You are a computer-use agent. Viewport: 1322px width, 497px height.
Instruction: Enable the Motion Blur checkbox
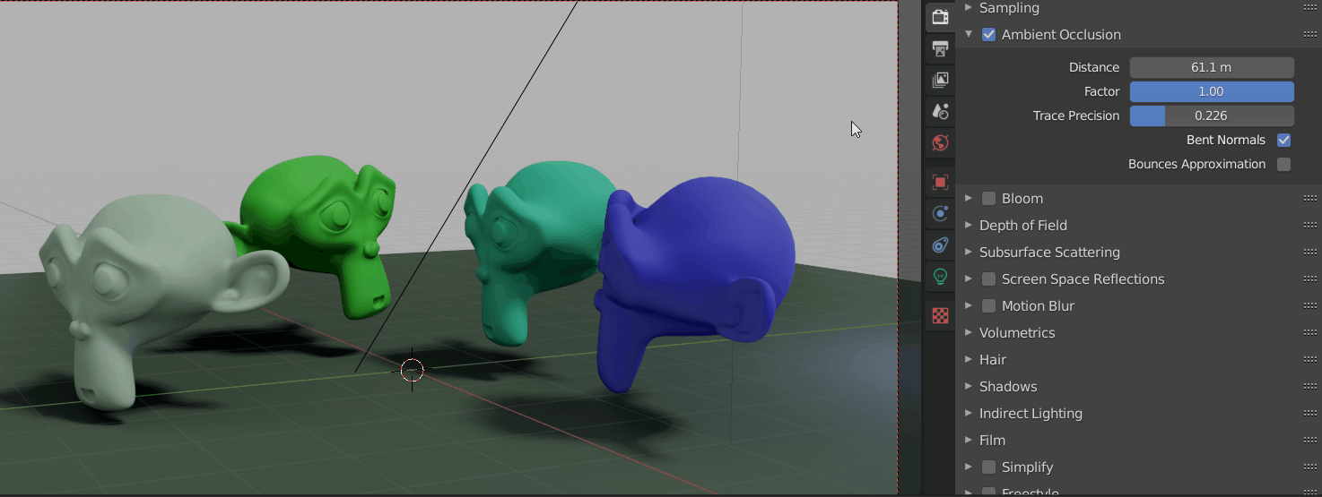coord(988,306)
